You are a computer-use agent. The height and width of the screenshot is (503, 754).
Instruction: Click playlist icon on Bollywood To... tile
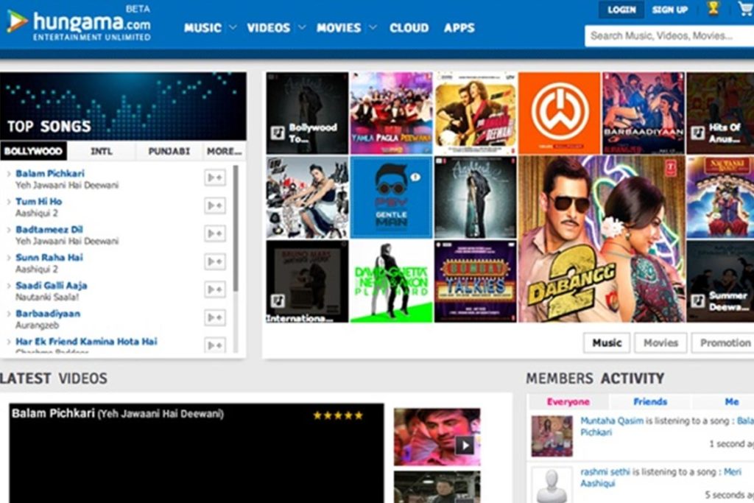pos(278,133)
